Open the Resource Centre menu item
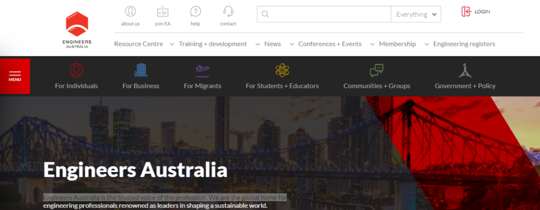The height and width of the screenshot is (210, 540). (x=138, y=44)
